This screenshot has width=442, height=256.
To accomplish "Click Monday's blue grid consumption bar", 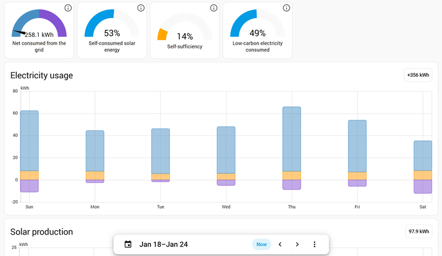I will click(x=95, y=151).
